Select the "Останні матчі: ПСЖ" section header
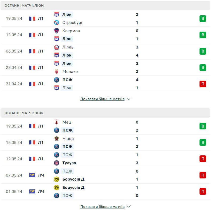211x213 pixels. pos(24,113)
